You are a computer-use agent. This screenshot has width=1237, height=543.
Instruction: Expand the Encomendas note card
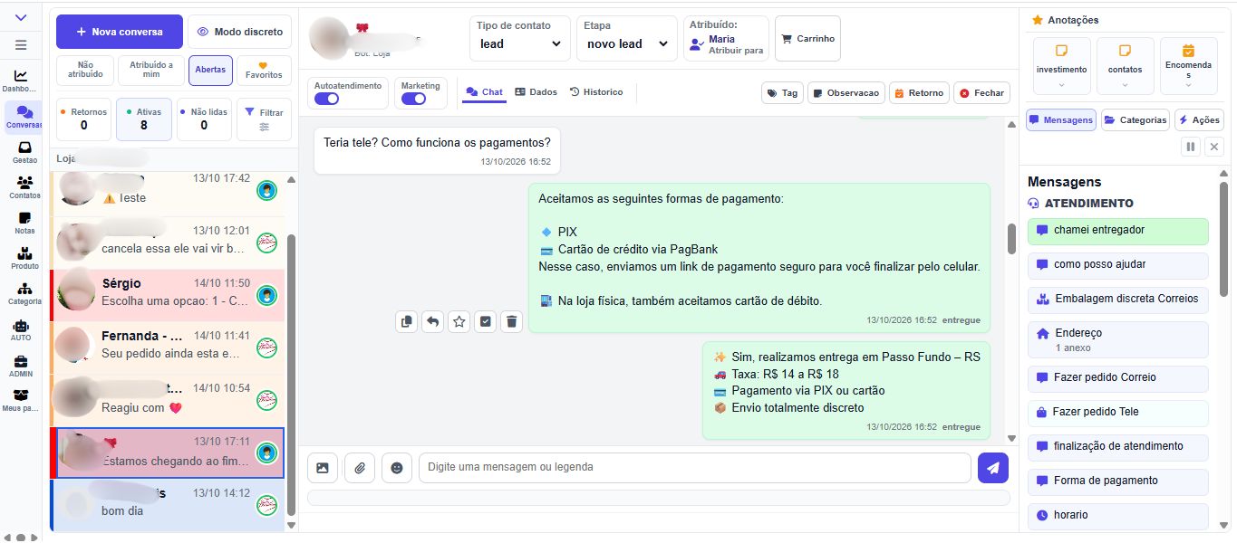coord(1188,66)
